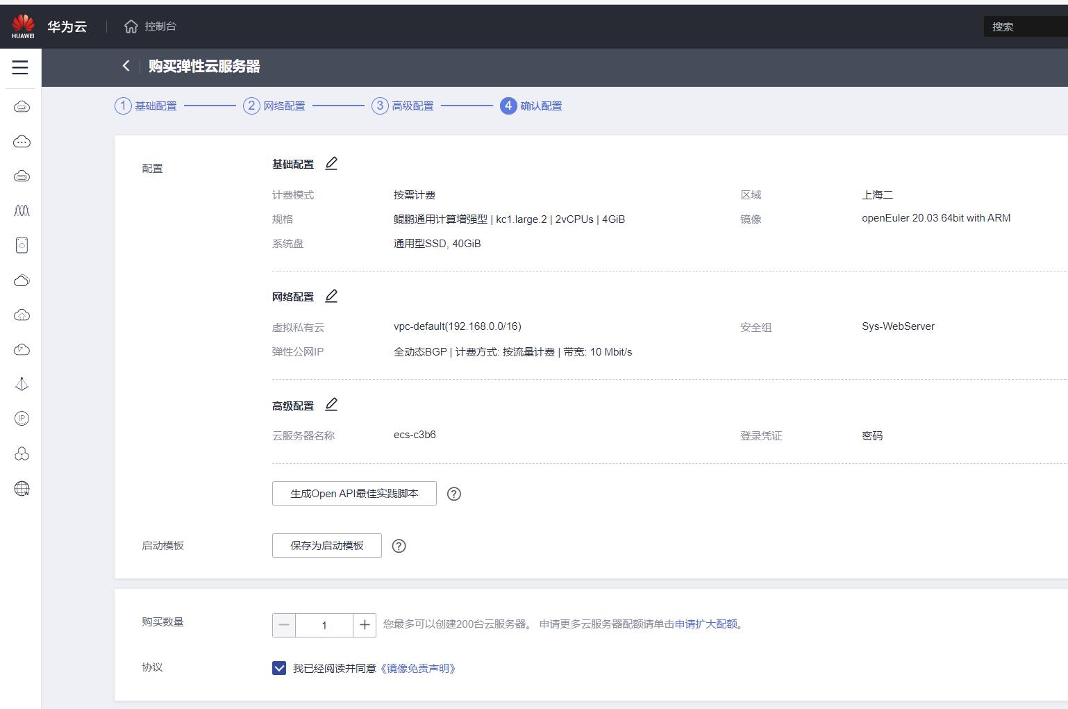Open the hamburger navigation menu
Viewport: 1068px width, 709px height.
click(x=20, y=67)
